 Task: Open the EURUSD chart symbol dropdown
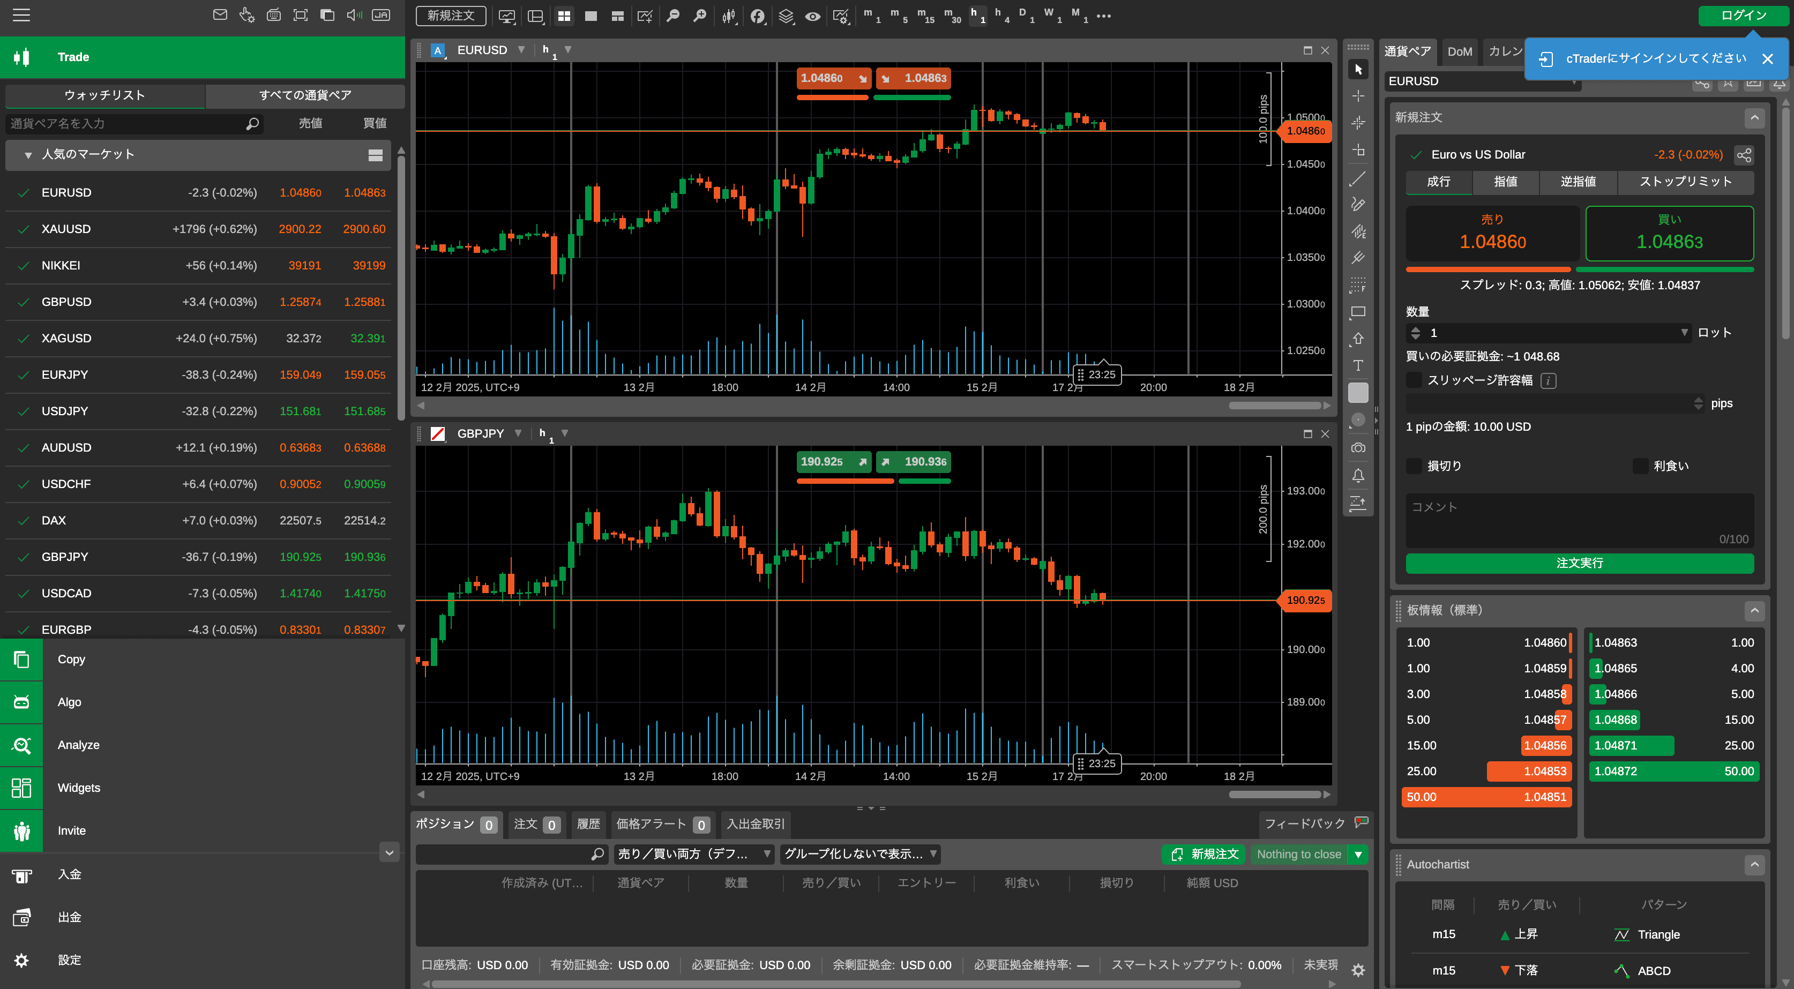(521, 50)
